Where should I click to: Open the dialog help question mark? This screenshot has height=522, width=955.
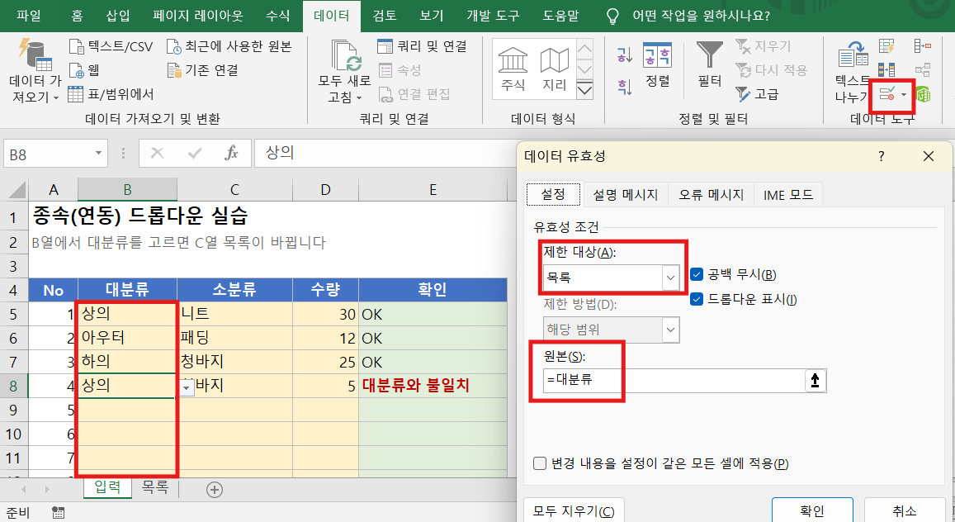click(882, 157)
